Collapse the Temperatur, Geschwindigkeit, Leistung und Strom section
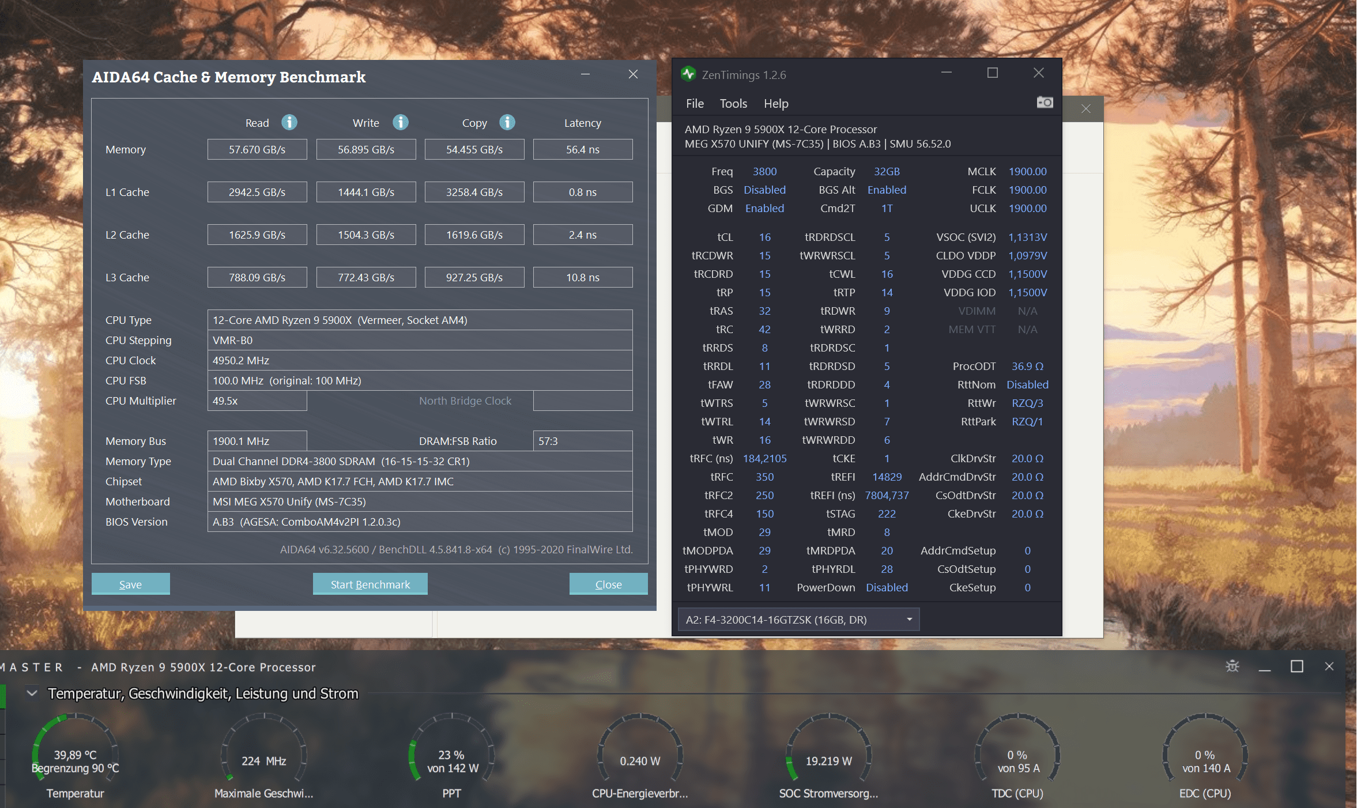This screenshot has width=1357, height=808. point(32,693)
